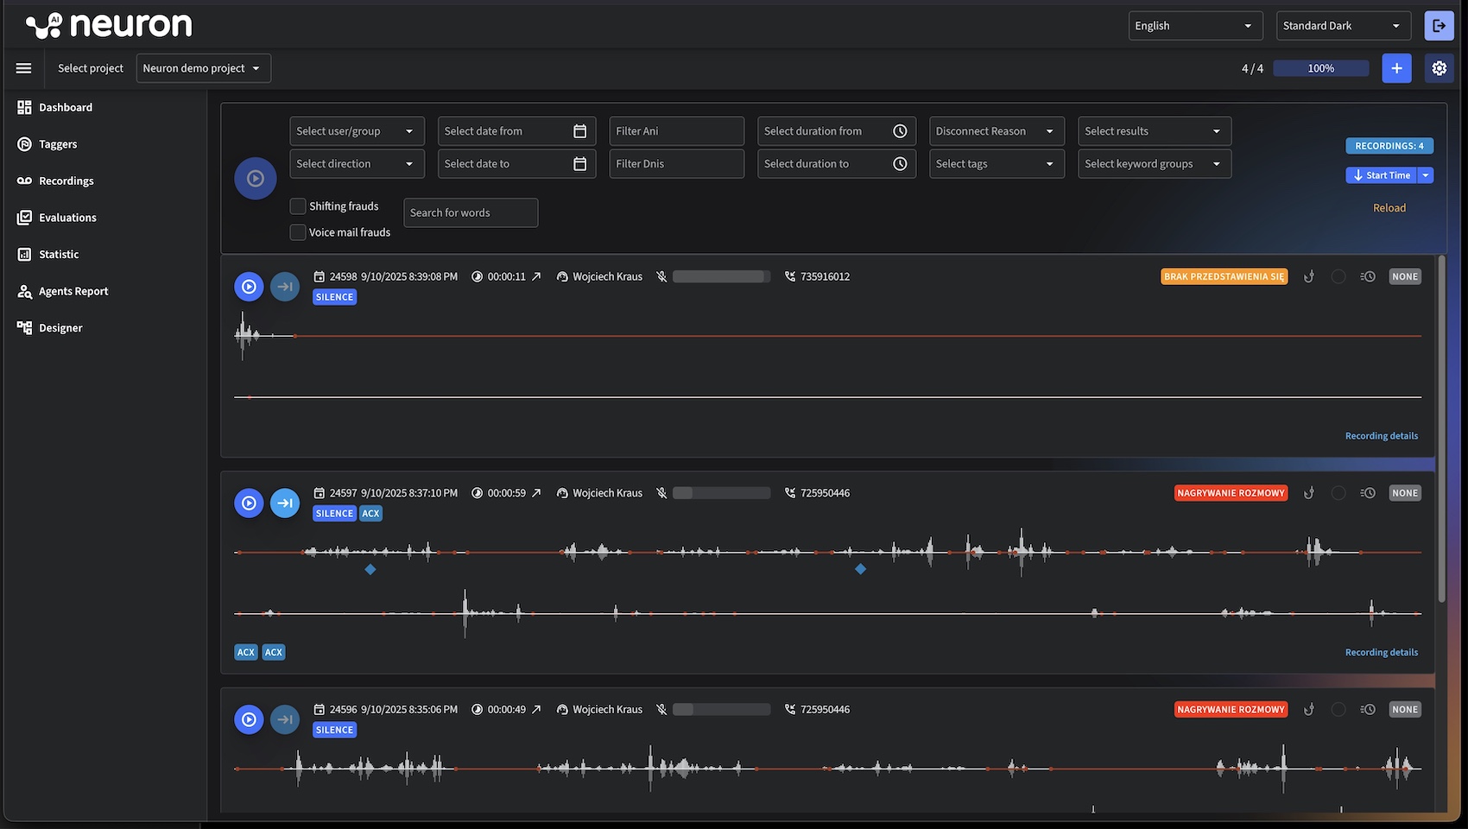
Task: Open Recording details for recording 24598
Action: tap(1381, 436)
